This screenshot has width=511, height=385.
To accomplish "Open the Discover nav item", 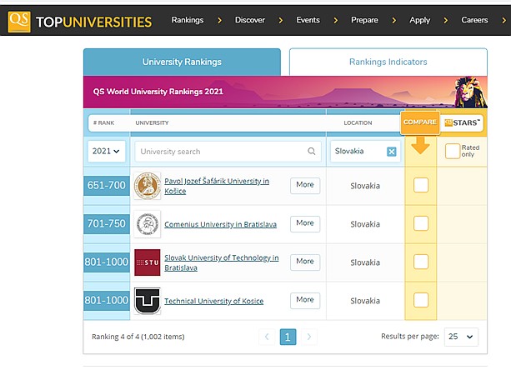I will click(x=250, y=20).
